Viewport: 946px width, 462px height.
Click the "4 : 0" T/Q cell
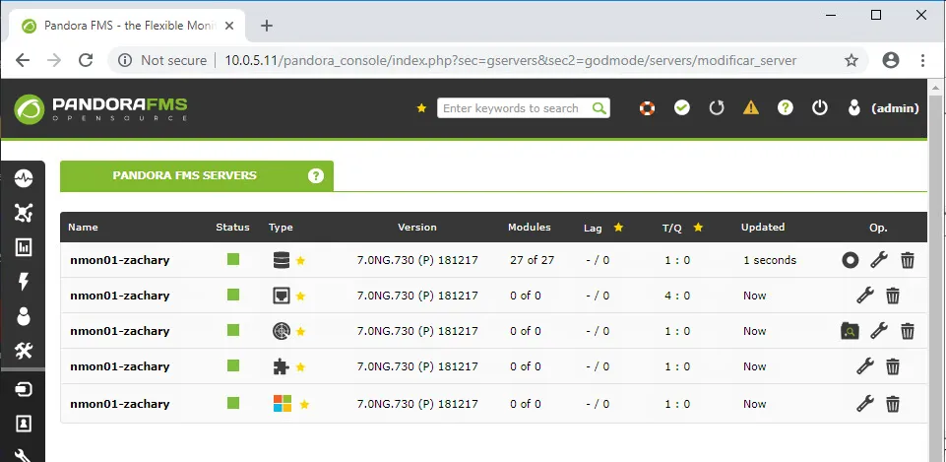[677, 296]
